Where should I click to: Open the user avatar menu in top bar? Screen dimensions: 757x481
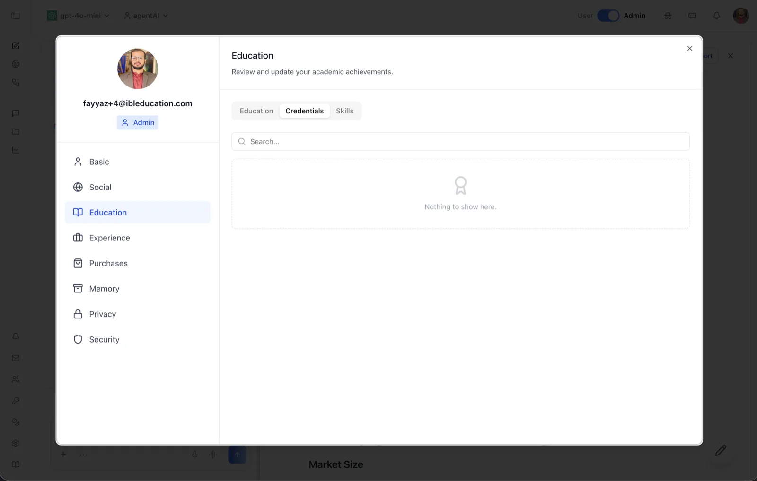point(741,16)
